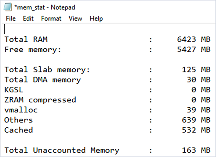Click the Total DMA memory label
This screenshot has height=157, width=216.
(43, 80)
